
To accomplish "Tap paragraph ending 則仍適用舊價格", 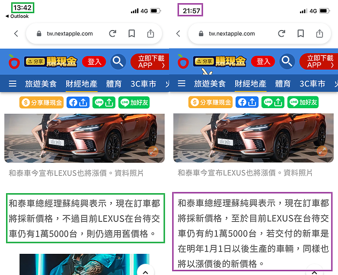I will tap(84, 219).
